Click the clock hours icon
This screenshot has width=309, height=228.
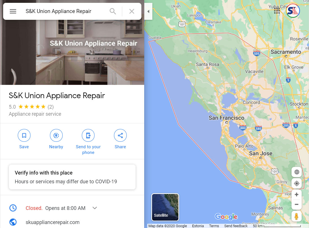click(x=13, y=208)
